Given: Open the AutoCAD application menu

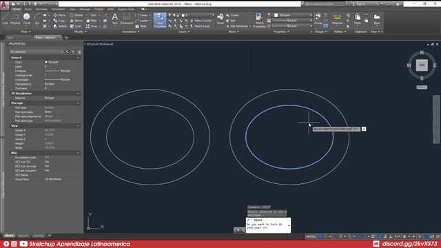Looking at the screenshot, I should coord(4,6).
